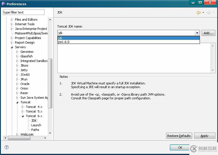
Task: Confirm with the OK button
Action: (x=180, y=148)
